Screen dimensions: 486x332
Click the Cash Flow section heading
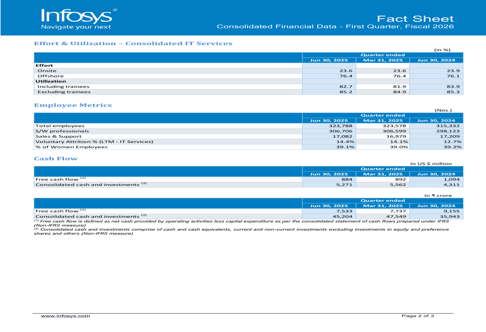coord(55,158)
